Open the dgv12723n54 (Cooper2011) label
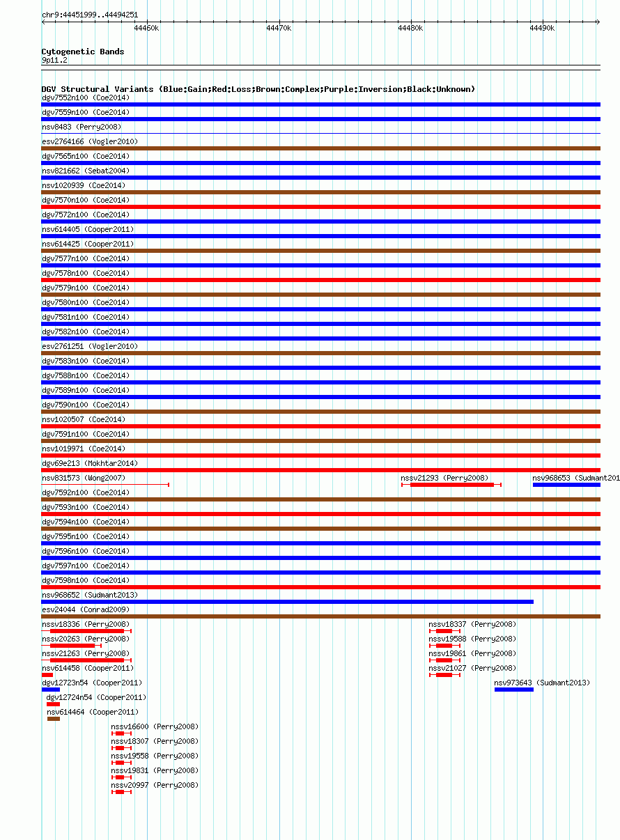620x840 pixels. (92, 683)
